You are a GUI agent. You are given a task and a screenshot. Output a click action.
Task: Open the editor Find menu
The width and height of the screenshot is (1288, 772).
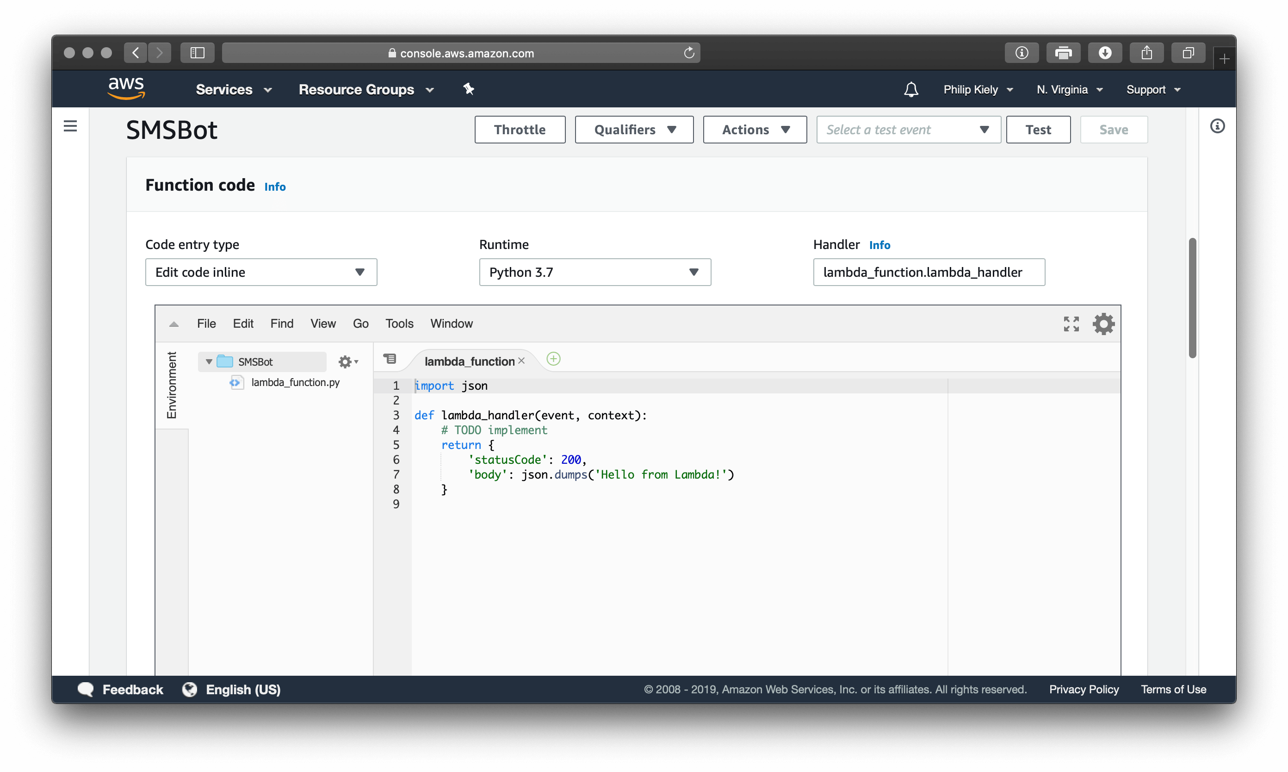click(281, 324)
